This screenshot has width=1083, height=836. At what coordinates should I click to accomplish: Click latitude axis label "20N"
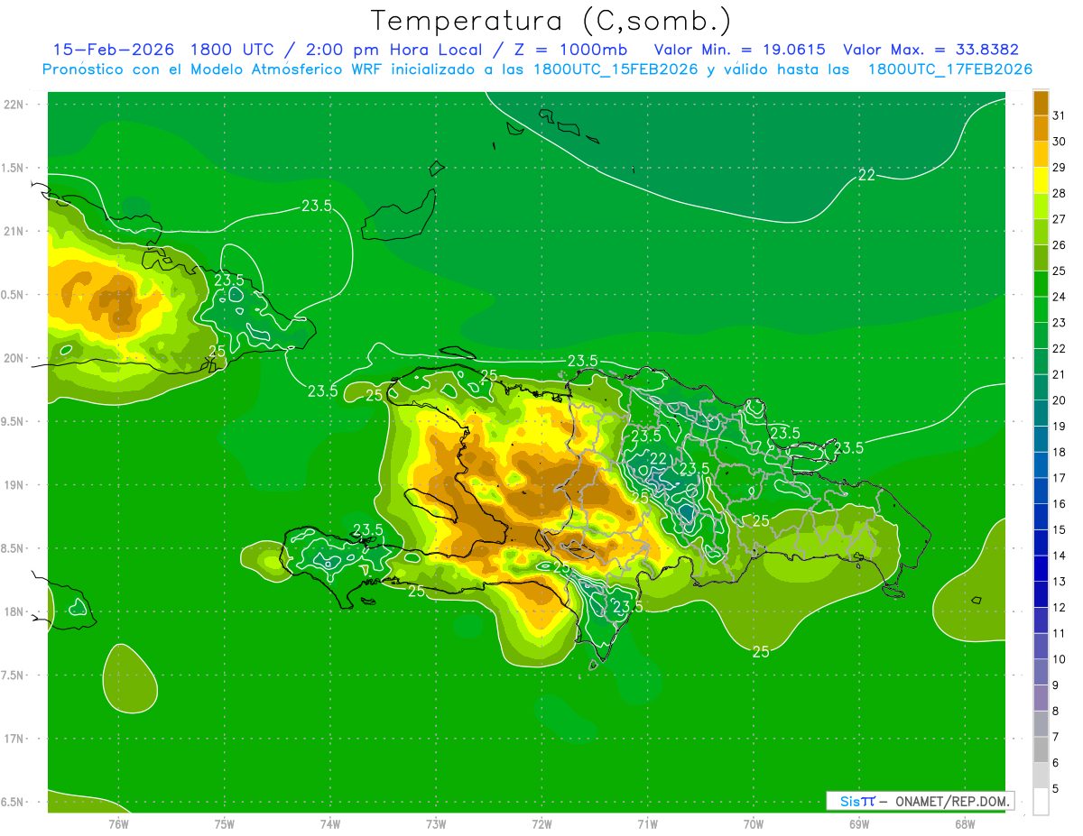point(14,358)
